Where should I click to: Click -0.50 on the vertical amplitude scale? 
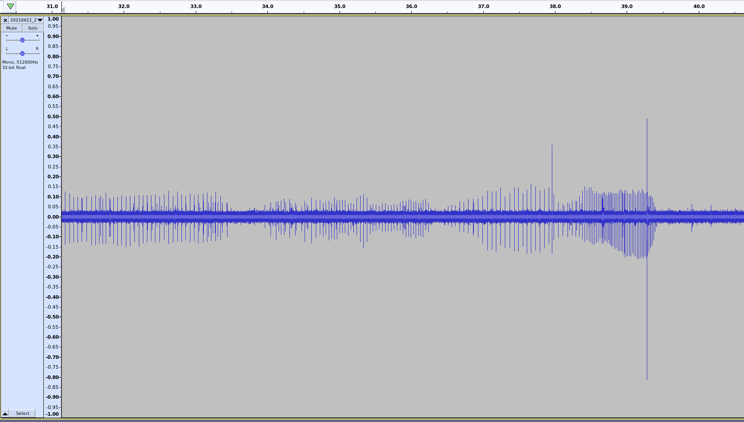pos(53,317)
